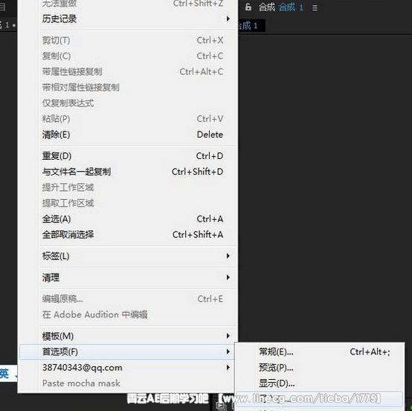412x411 pixels.
Task: Select 带属性链接复制 menu entry
Action: coord(128,71)
